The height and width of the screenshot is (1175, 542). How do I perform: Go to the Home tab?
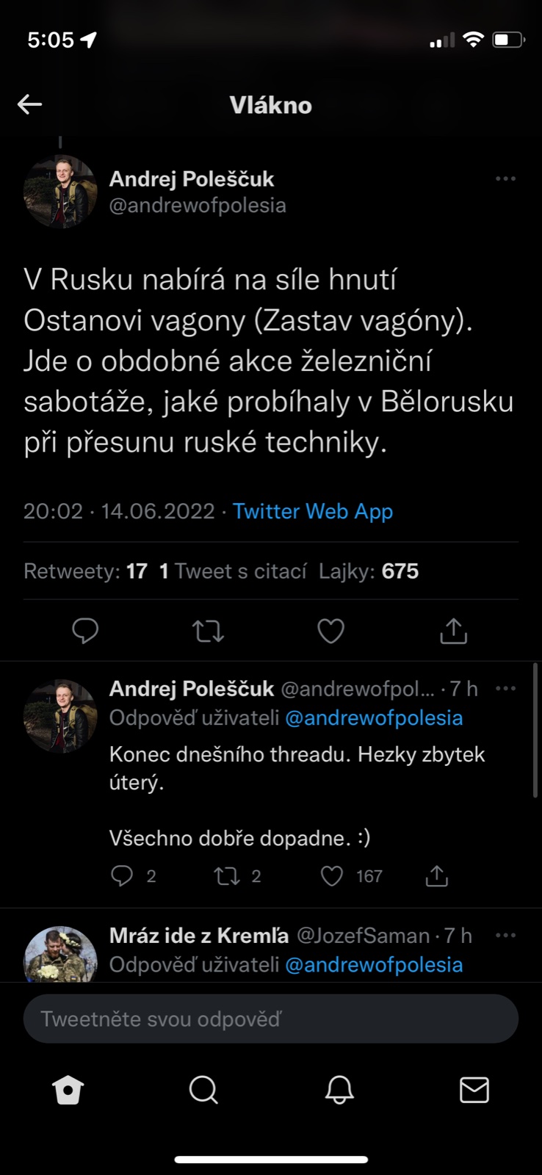click(68, 1091)
